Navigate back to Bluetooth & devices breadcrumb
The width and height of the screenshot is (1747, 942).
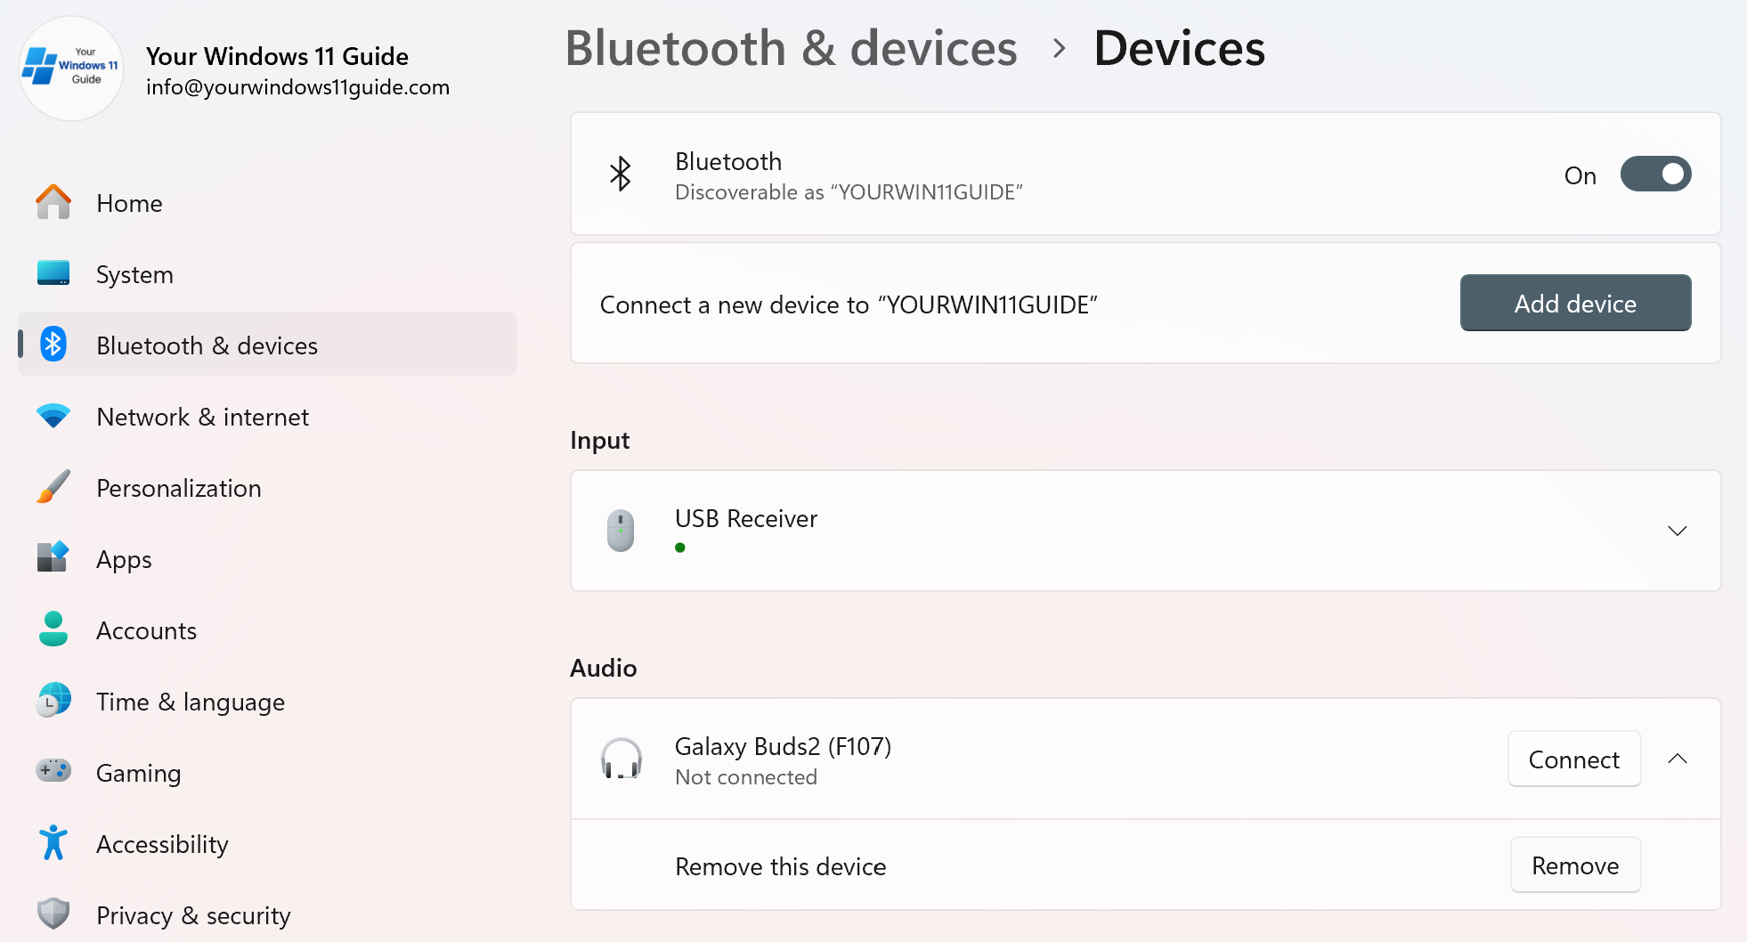coord(792,48)
